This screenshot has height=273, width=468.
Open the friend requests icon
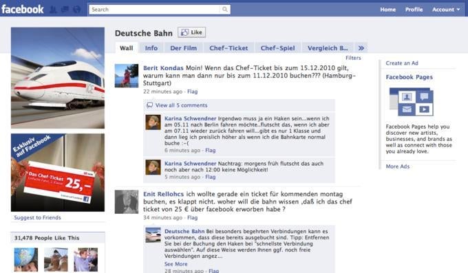pyautogui.click(x=53, y=10)
